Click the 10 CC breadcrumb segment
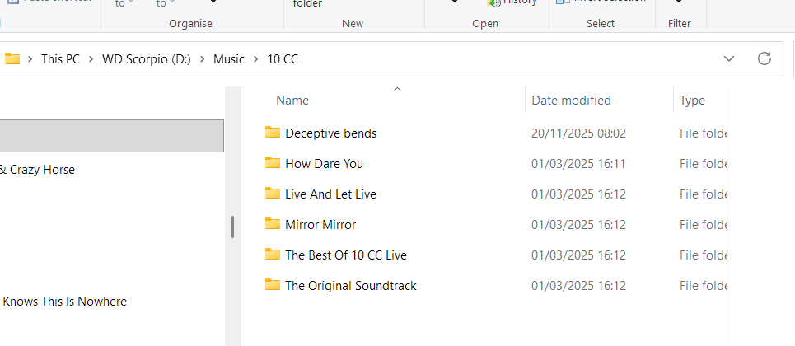The width and height of the screenshot is (795, 346). [283, 59]
